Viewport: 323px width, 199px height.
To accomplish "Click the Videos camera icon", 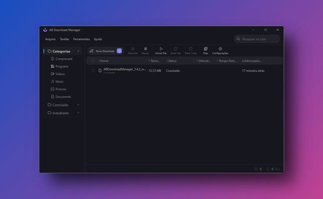I will tap(53, 74).
